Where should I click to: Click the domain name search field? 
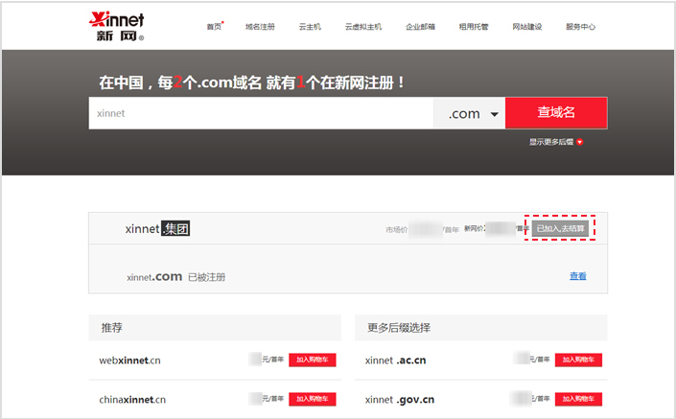click(x=261, y=113)
